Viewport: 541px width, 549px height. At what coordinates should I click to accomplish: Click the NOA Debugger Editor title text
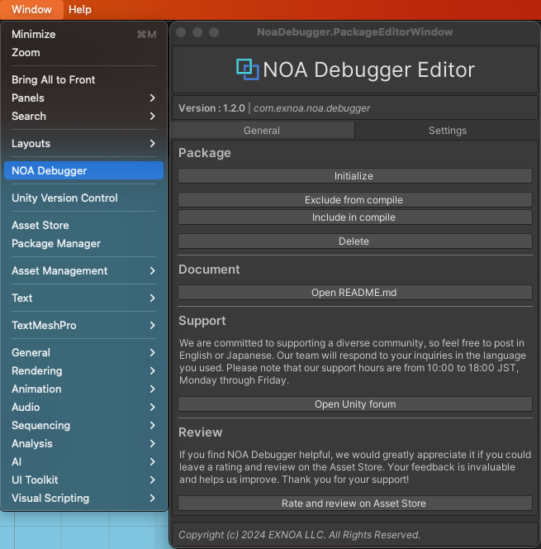point(368,69)
